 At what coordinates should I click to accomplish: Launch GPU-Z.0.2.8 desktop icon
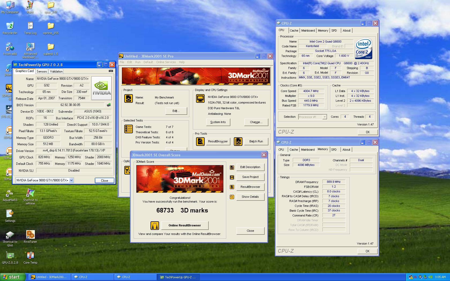(x=10, y=258)
